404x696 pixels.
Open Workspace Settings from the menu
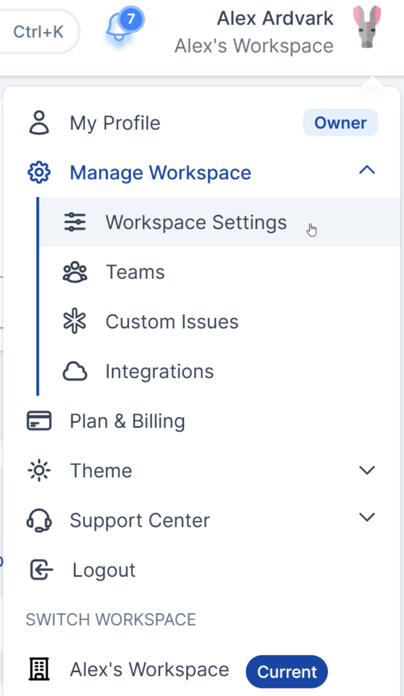point(196,222)
